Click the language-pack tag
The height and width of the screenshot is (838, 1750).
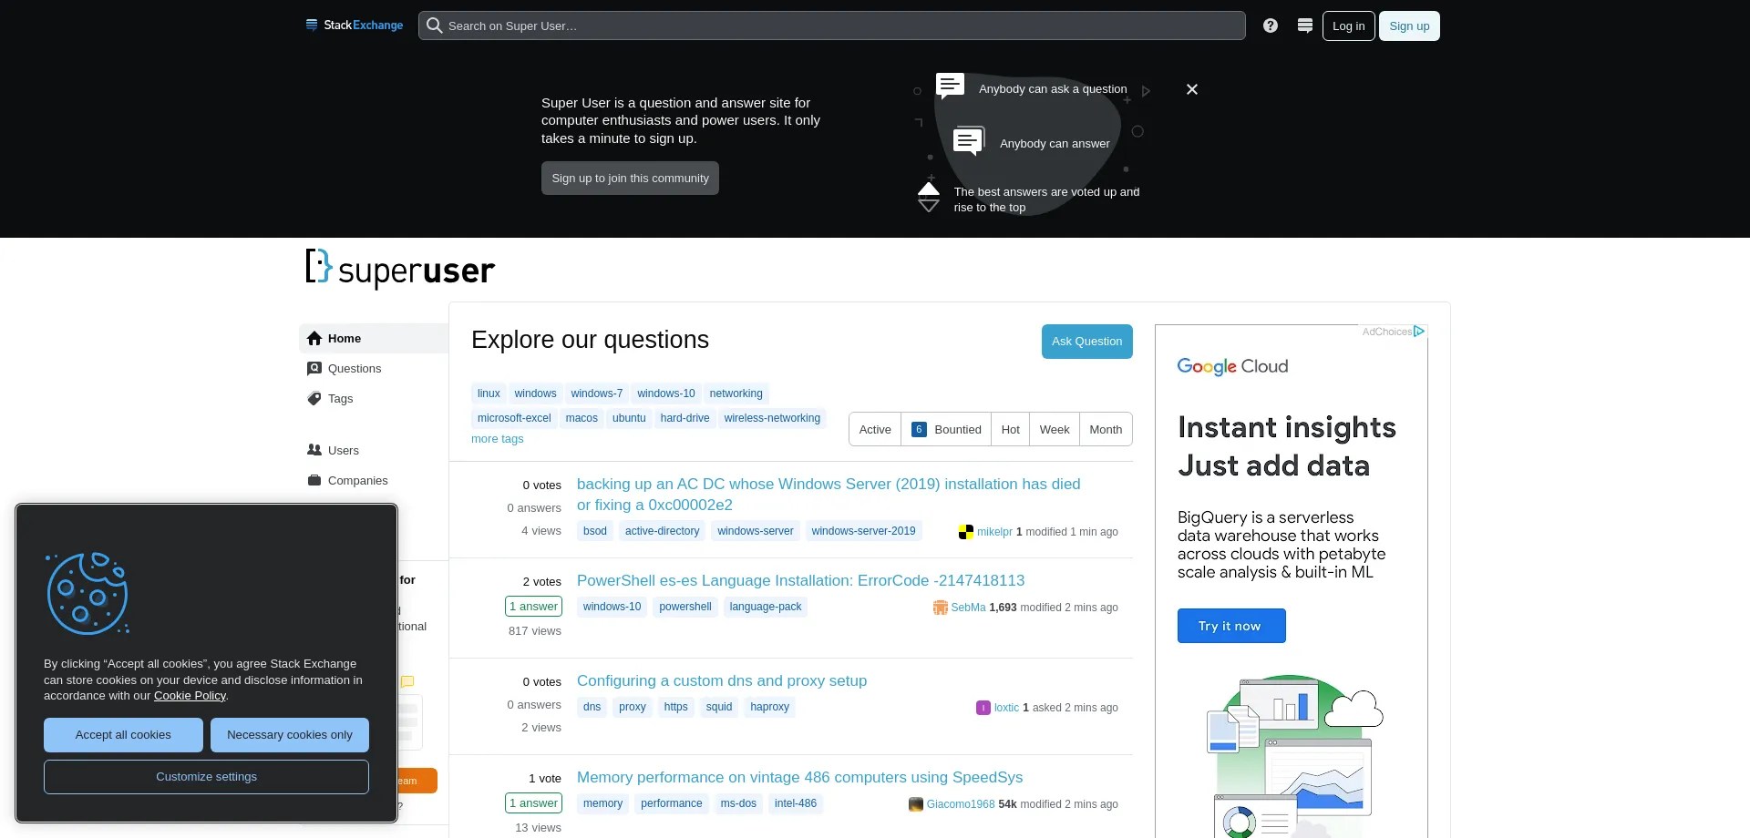pos(766,607)
